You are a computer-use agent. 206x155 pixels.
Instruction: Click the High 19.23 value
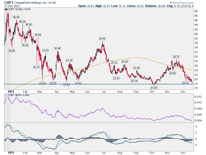click(x=102, y=6)
